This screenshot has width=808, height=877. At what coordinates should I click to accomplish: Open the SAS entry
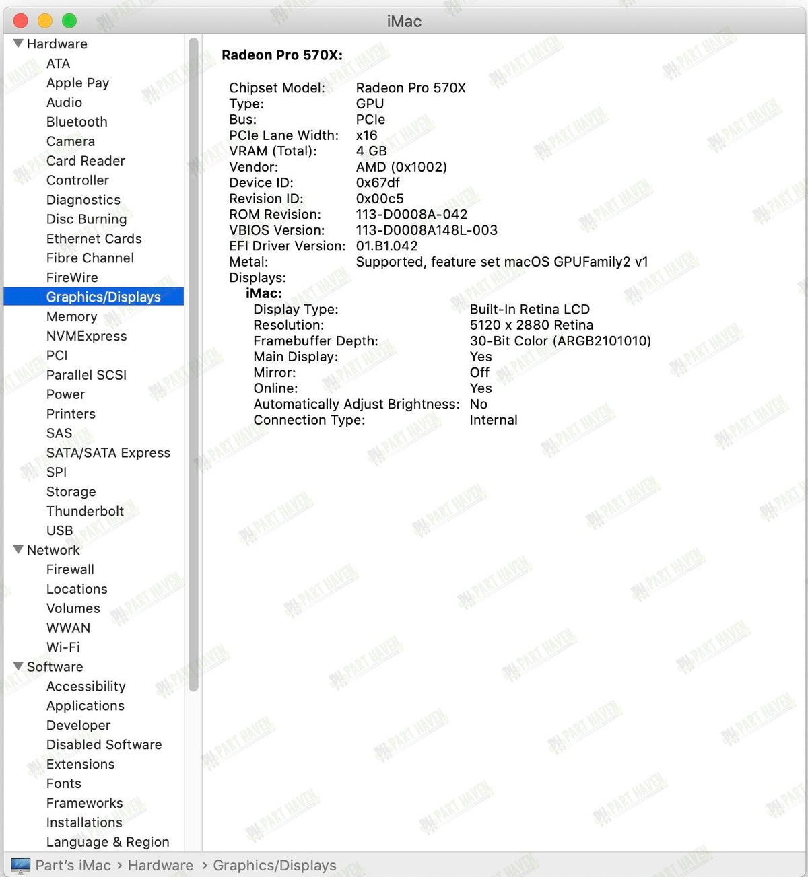coord(59,433)
